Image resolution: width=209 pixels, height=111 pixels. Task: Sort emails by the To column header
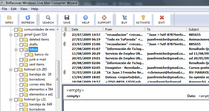pyautogui.click(x=166, y=29)
